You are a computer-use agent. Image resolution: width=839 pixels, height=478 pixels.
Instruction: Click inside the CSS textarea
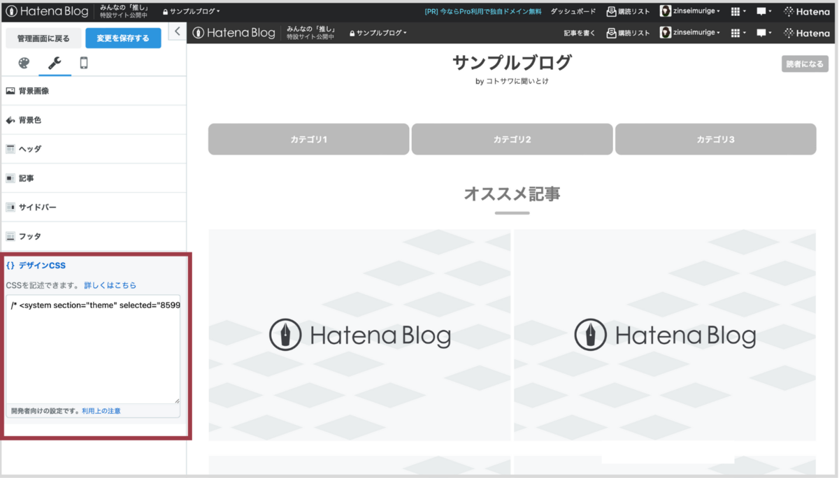[x=93, y=349]
